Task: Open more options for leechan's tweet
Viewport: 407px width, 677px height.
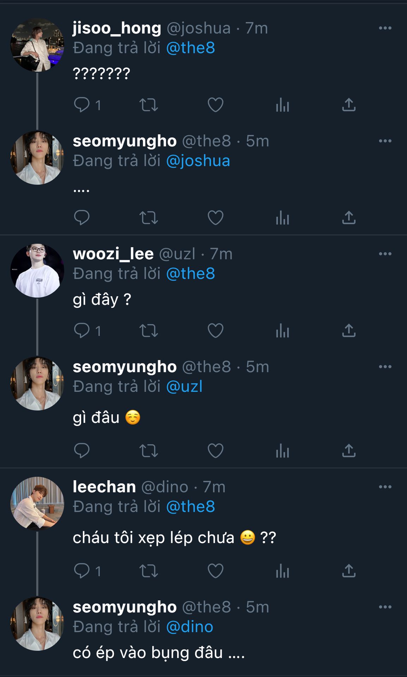Action: click(385, 487)
